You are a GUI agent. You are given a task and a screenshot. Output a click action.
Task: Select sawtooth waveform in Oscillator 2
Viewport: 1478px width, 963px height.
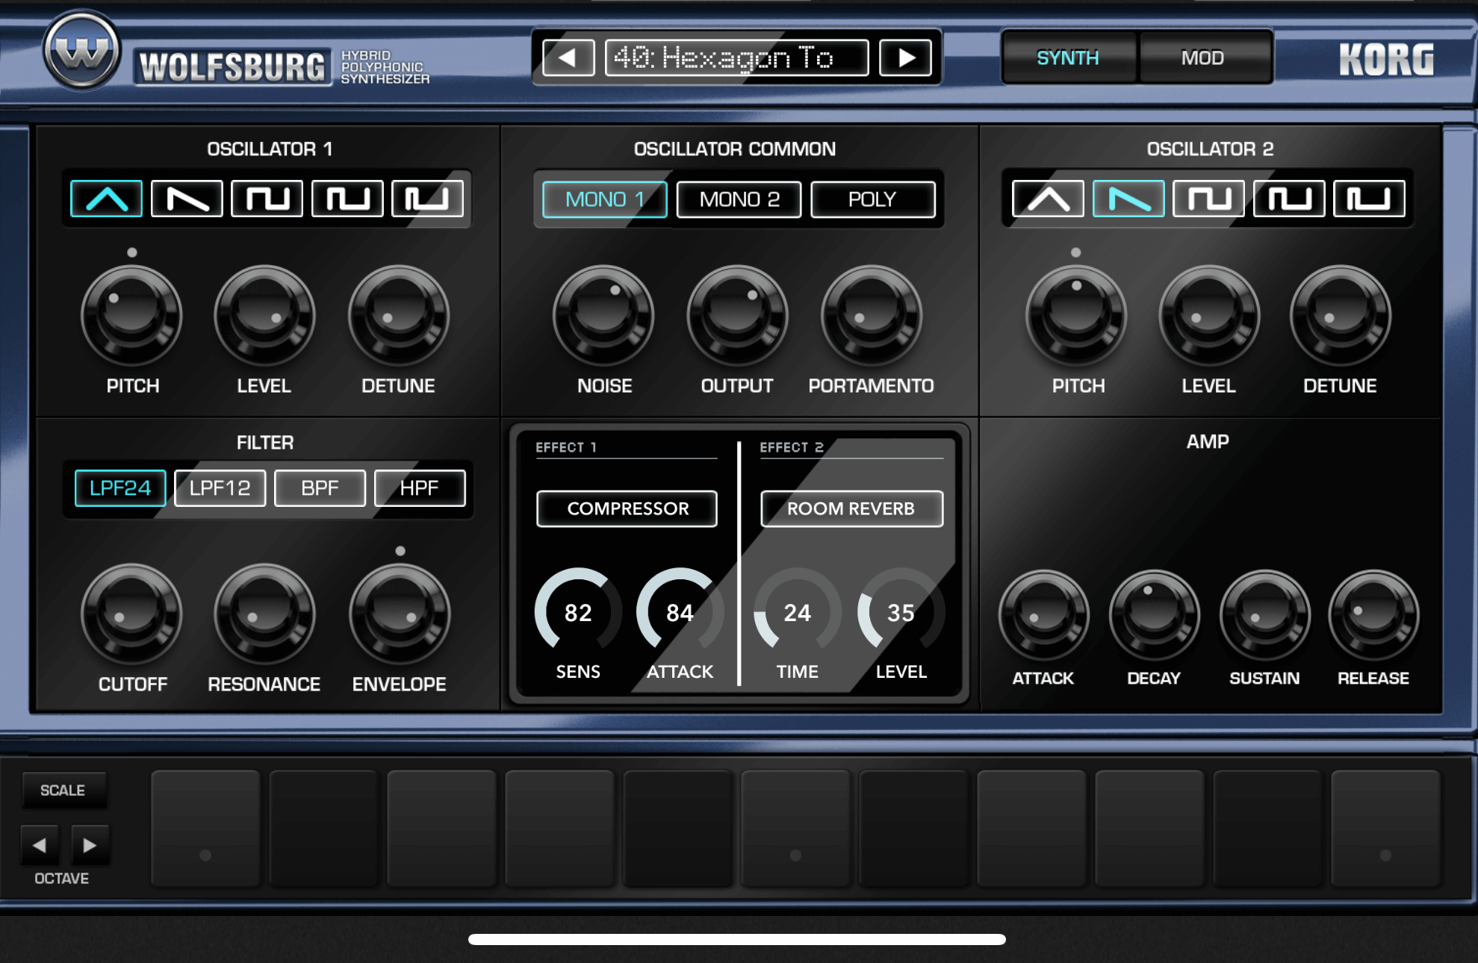(1128, 199)
